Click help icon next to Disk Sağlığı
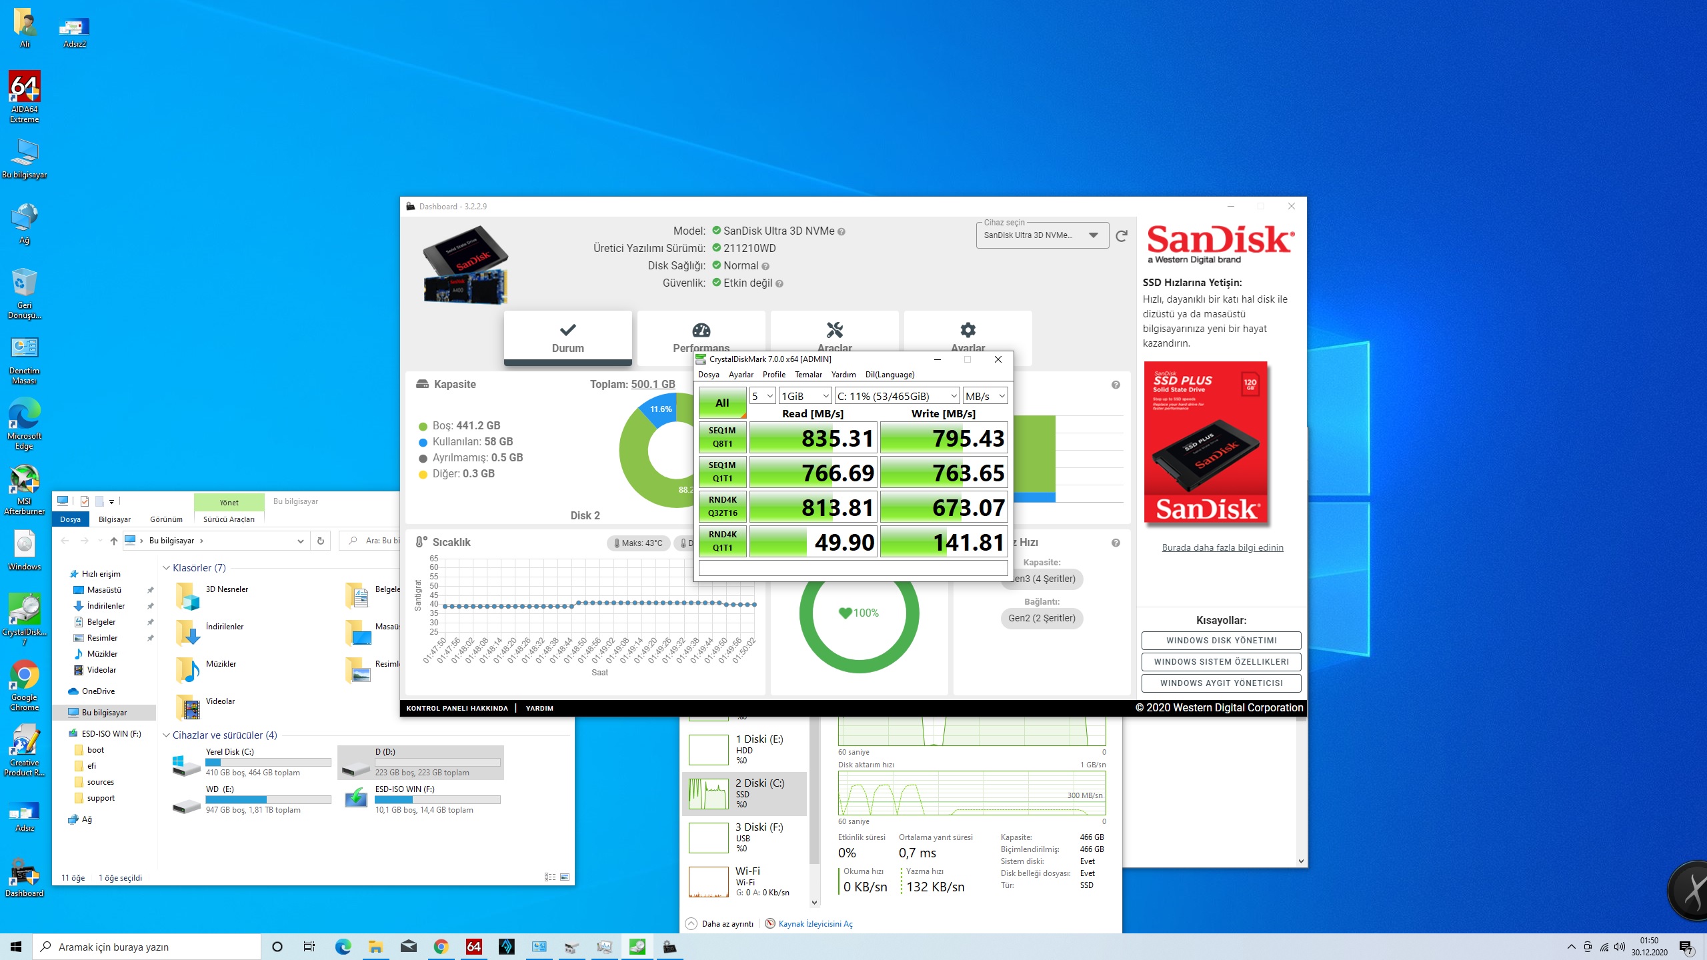Image resolution: width=1707 pixels, height=960 pixels. click(x=765, y=267)
